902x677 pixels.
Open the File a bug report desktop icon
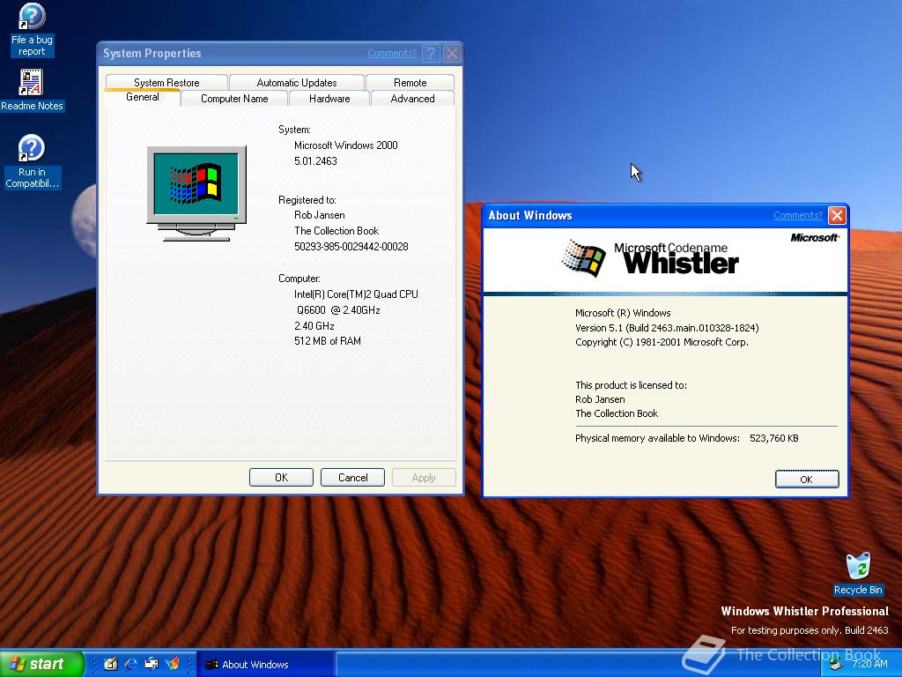click(32, 30)
